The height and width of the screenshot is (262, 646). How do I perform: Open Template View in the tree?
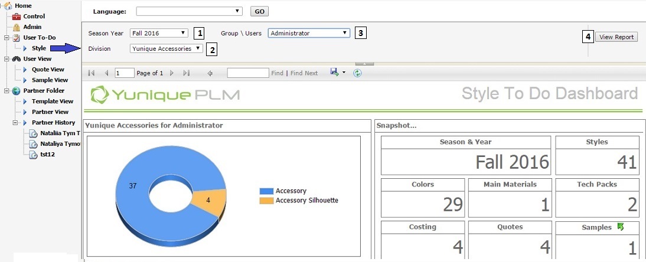(x=53, y=101)
